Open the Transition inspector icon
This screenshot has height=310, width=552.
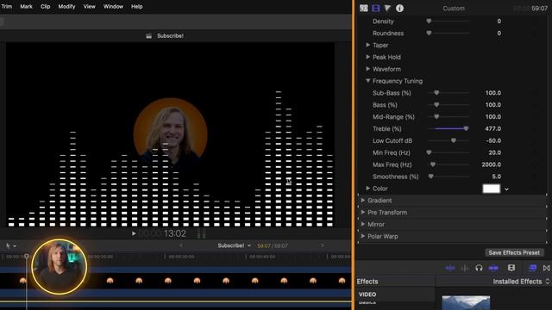coord(364,8)
